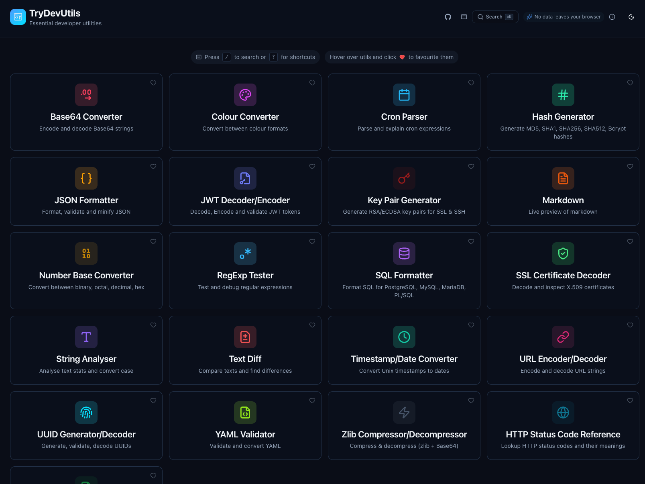Open the Hash Generator title link
Screen dimensions: 645x484
[x=563, y=117]
